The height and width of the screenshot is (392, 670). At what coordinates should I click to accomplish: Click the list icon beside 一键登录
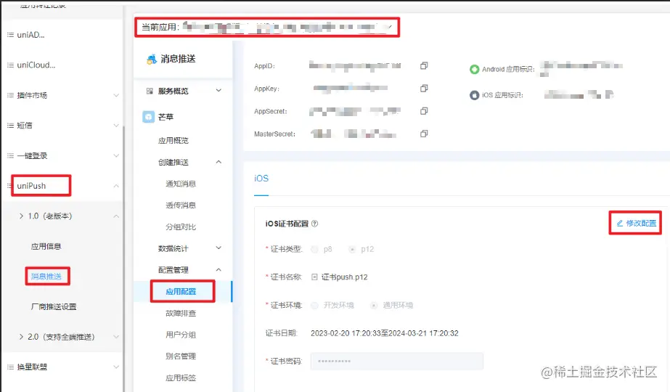tap(10, 155)
